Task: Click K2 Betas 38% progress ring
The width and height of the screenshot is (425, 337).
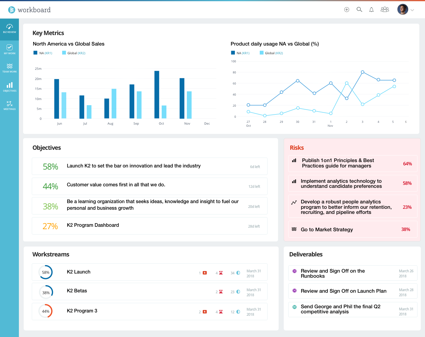Action: 46,292
